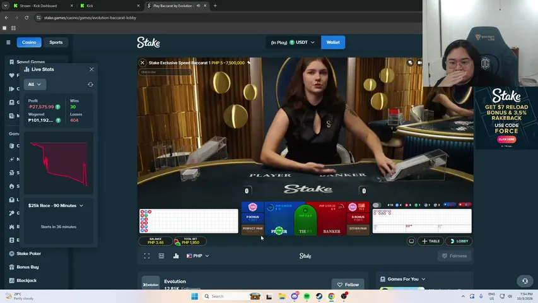The width and height of the screenshot is (538, 303).
Task: Switch to the Stream - Kick Dashboard tab
Action: point(42,6)
